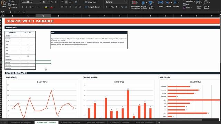Align text left
Screen dimensions: 221x124
pos(63,7)
